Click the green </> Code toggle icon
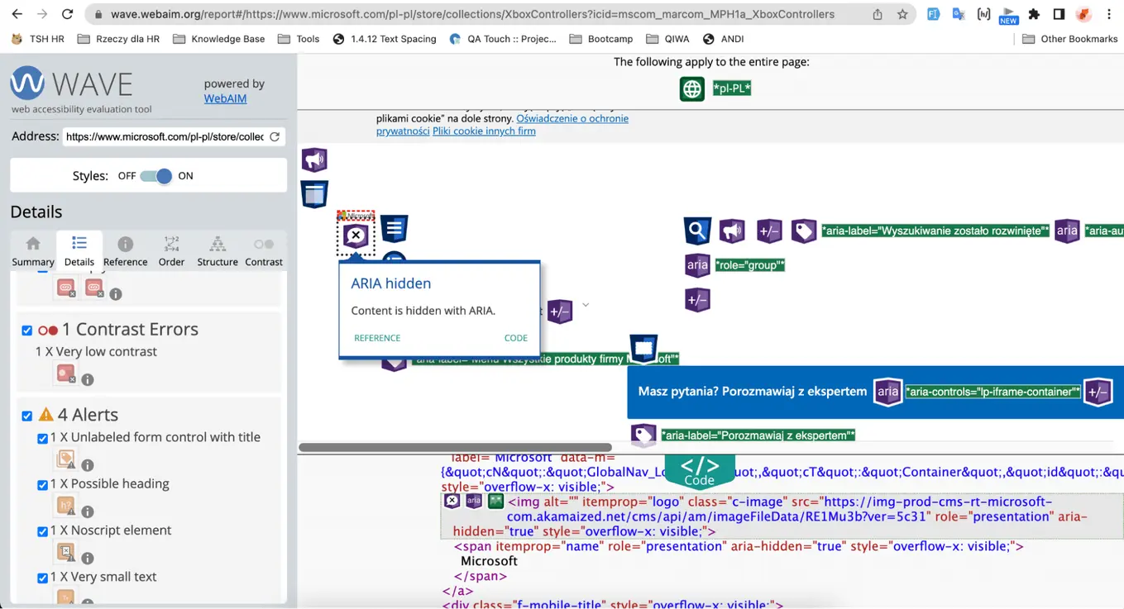Viewport: 1124px width, 609px height. 699,469
